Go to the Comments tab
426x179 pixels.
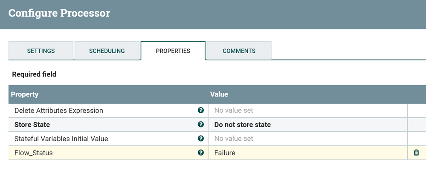click(x=239, y=51)
